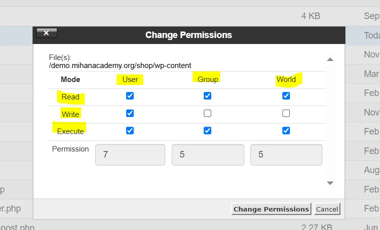Viewport: 380px width, 230px height.
Task: Uncheck the World Execute checkbox
Action: point(286,130)
